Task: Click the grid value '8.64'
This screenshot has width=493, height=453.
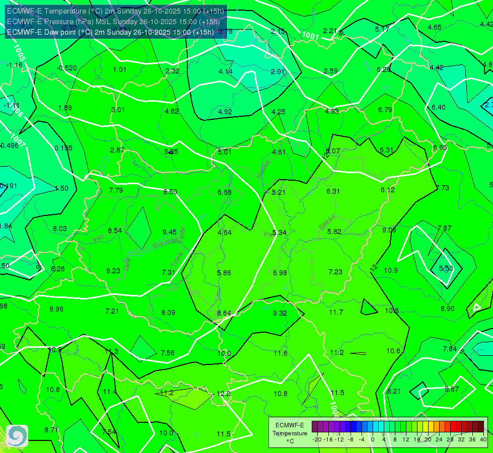Action: [224, 314]
